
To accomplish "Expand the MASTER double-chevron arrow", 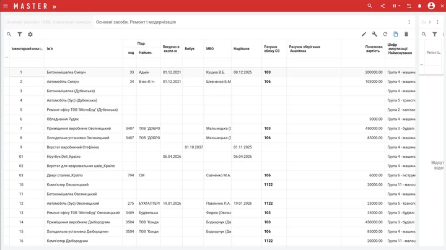I will [55, 7].
